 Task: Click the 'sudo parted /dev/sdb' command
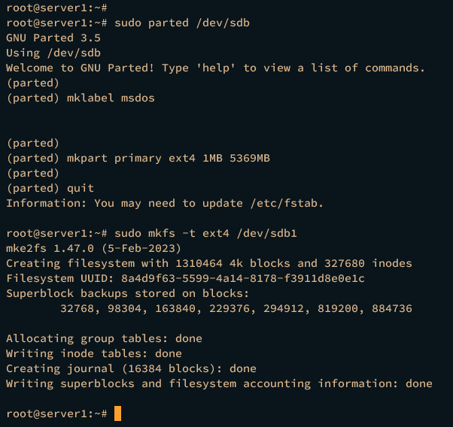182,23
